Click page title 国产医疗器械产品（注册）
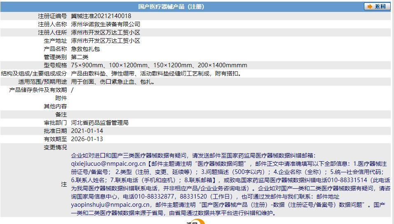 tap(171, 7)
